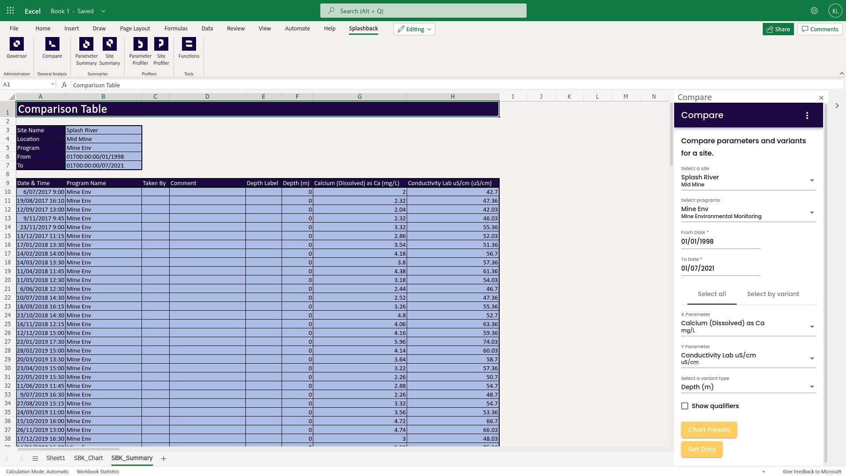The height and width of the screenshot is (476, 846).
Task: Click the Comparison Table title cell
Action: (x=257, y=109)
